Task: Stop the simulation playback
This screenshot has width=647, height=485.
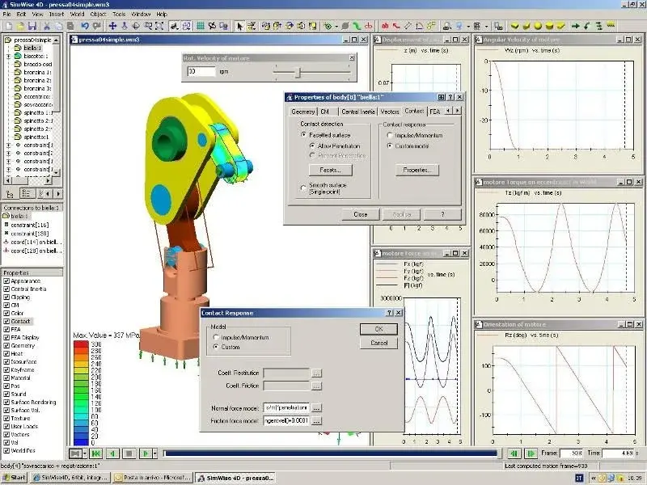Action: tap(129, 453)
